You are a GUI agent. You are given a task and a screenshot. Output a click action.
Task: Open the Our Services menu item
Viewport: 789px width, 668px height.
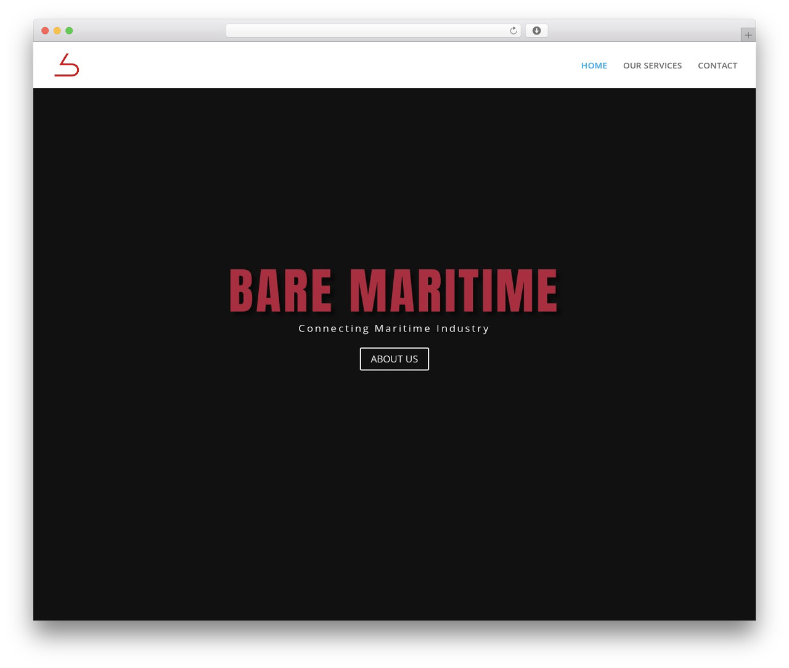(652, 65)
